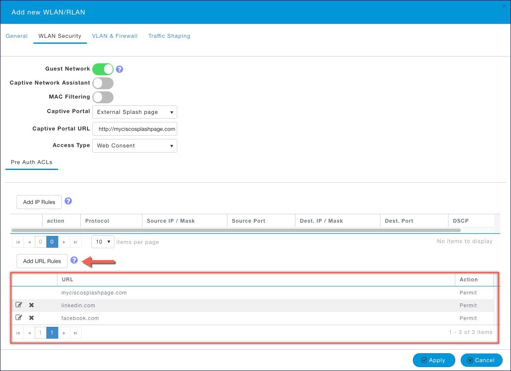Enable Captive Network Assistant toggle
Image resolution: width=511 pixels, height=371 pixels.
tap(103, 83)
